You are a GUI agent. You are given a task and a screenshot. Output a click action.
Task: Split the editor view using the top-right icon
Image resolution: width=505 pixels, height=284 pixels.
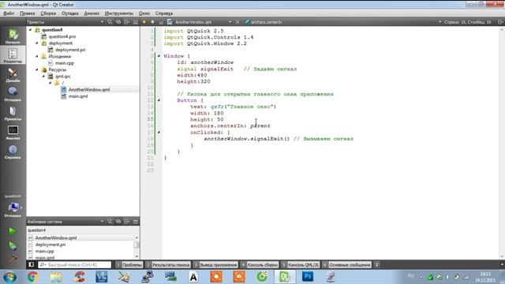[x=500, y=22]
